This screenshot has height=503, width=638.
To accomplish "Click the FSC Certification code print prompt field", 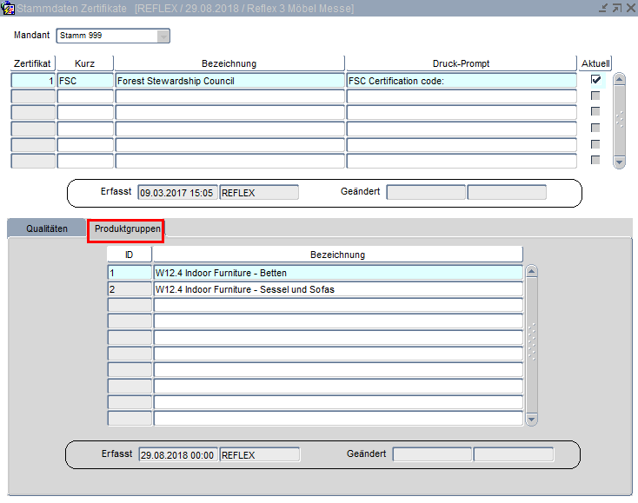I will pos(461,81).
